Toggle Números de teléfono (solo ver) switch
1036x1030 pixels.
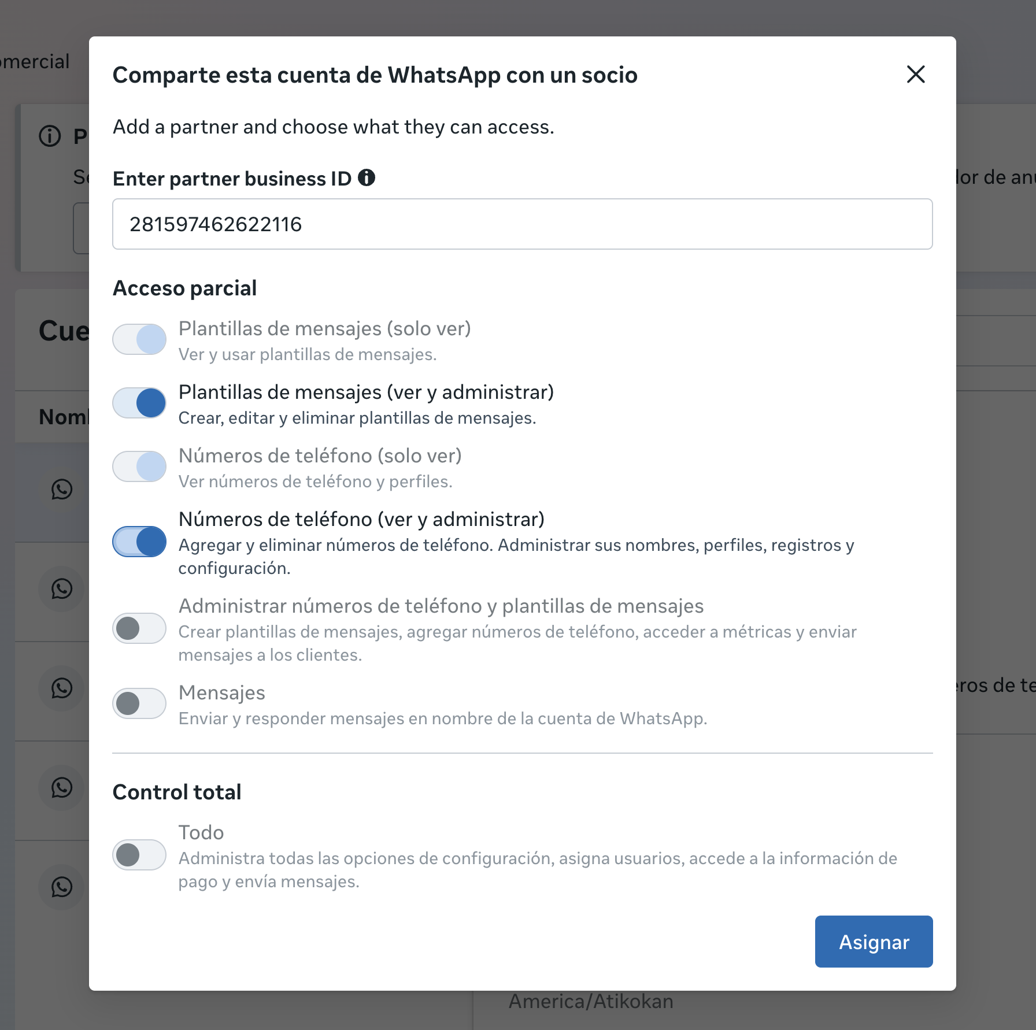(139, 466)
